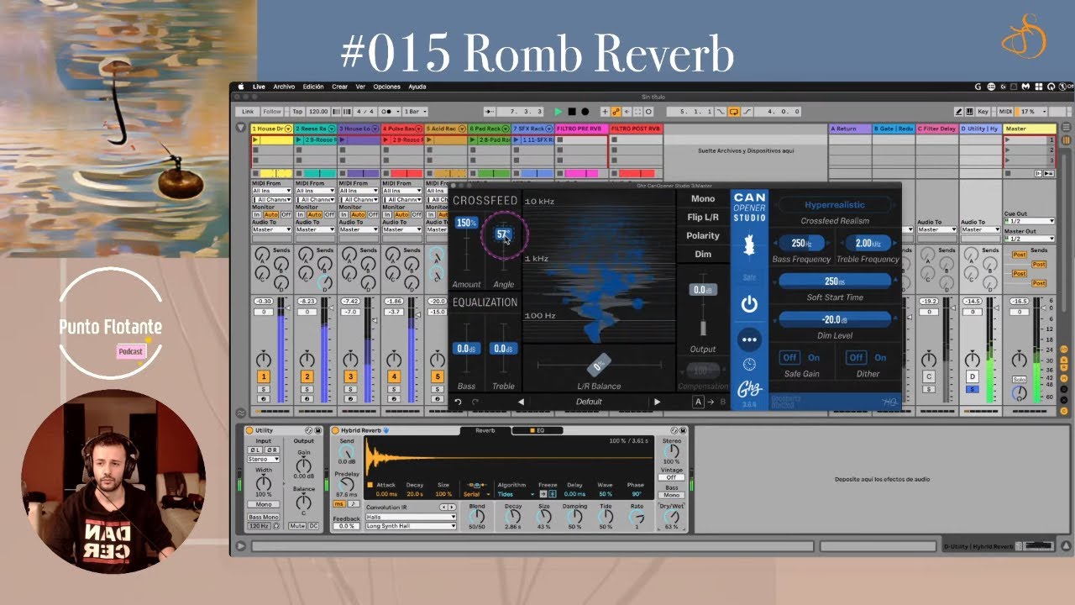Open the Serial routing dropdown in Hybrid Reverb
The height and width of the screenshot is (605, 1075).
477,494
